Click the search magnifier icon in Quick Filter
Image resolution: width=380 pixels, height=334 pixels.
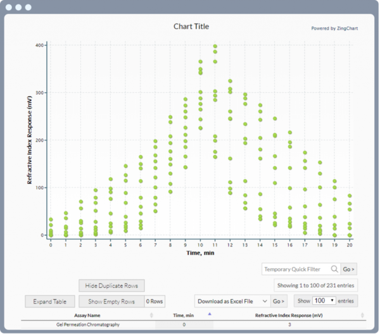click(x=334, y=269)
